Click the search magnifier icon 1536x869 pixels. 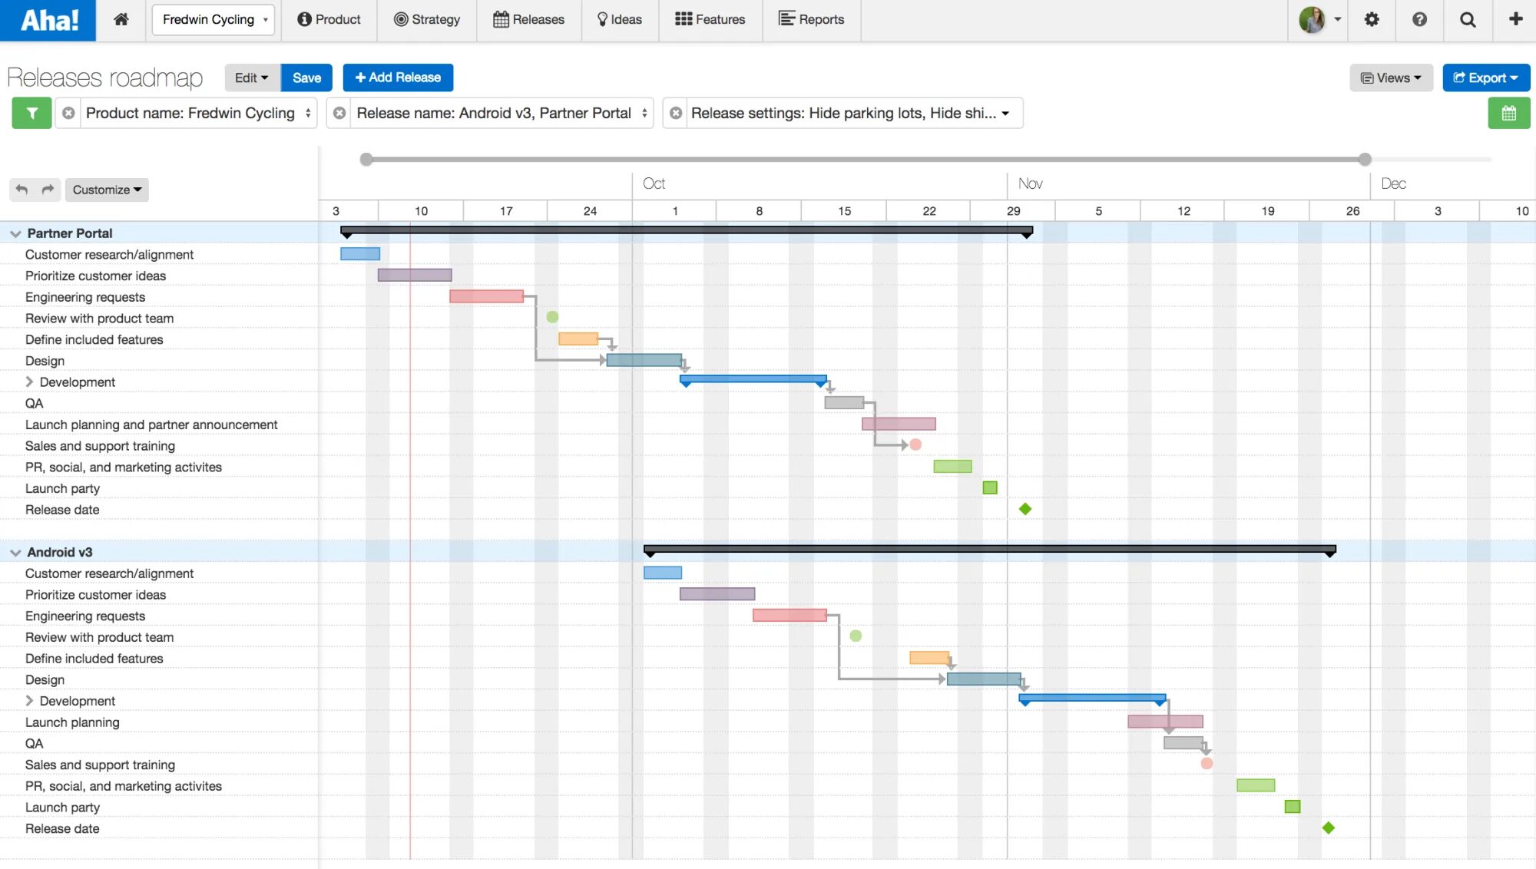(1468, 18)
